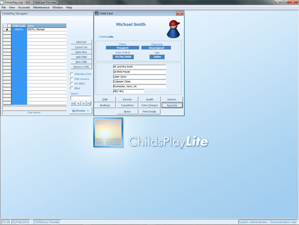Click the Export List button

coord(81,47)
